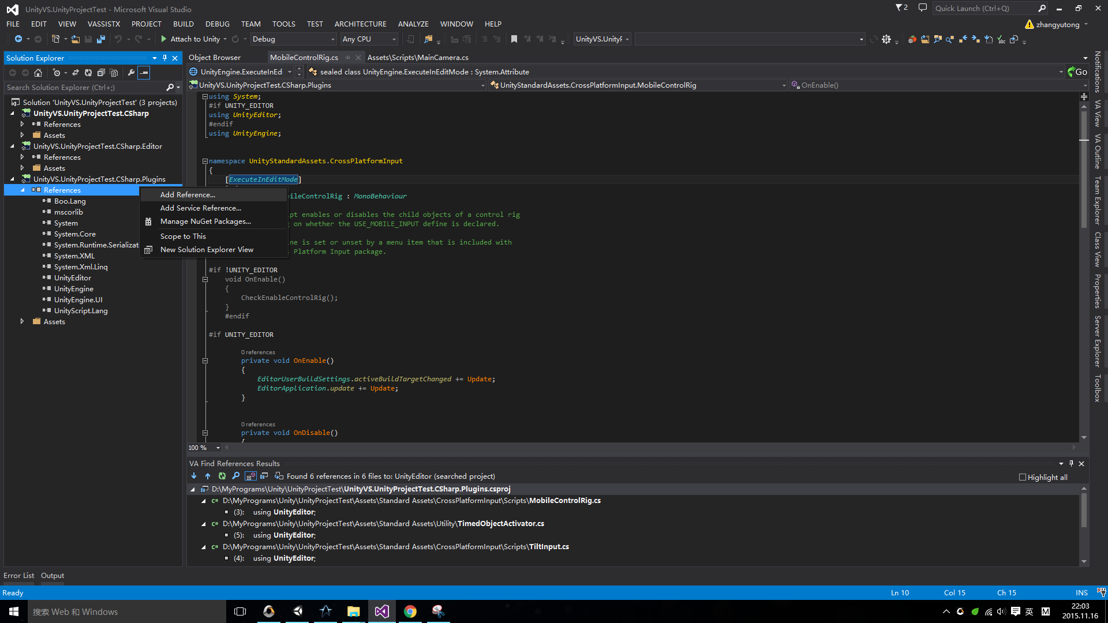Screen dimensions: 1108x623
Task: Click zhangyutong account name
Action: click(1057, 24)
